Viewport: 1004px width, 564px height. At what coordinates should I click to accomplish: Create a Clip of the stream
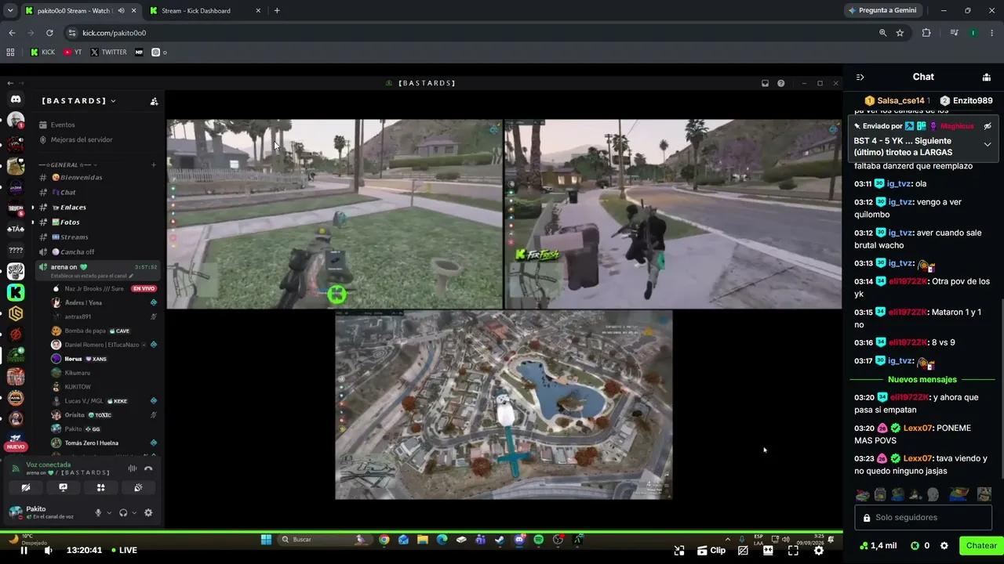click(x=711, y=551)
